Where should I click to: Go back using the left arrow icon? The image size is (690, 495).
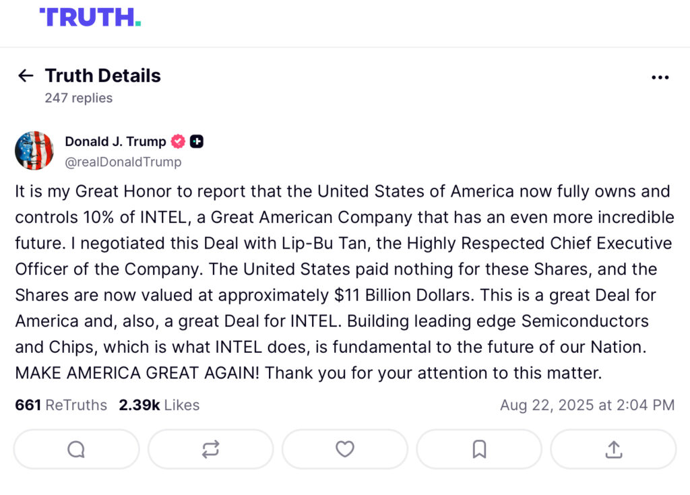(x=26, y=75)
